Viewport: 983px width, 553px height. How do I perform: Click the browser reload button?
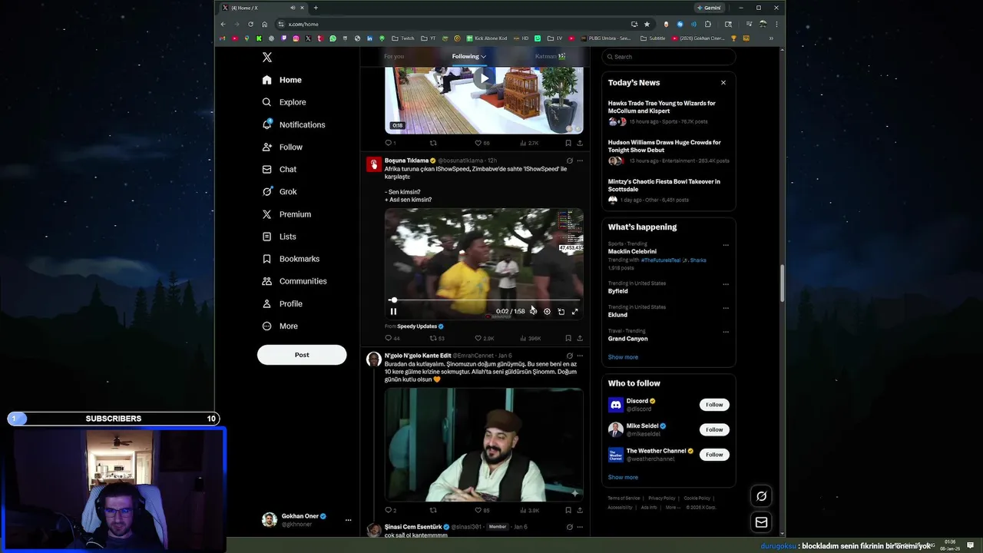[x=250, y=24]
